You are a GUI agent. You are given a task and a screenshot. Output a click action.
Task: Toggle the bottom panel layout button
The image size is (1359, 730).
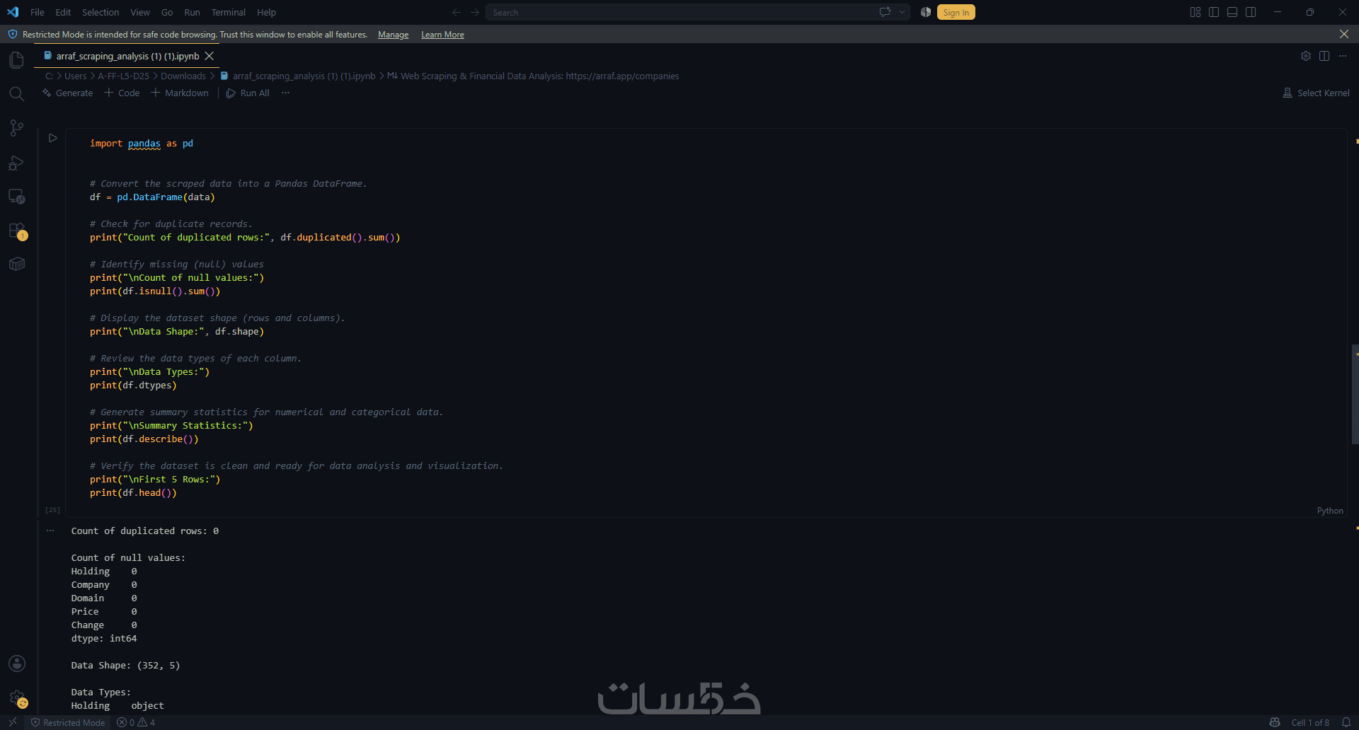coord(1232,12)
